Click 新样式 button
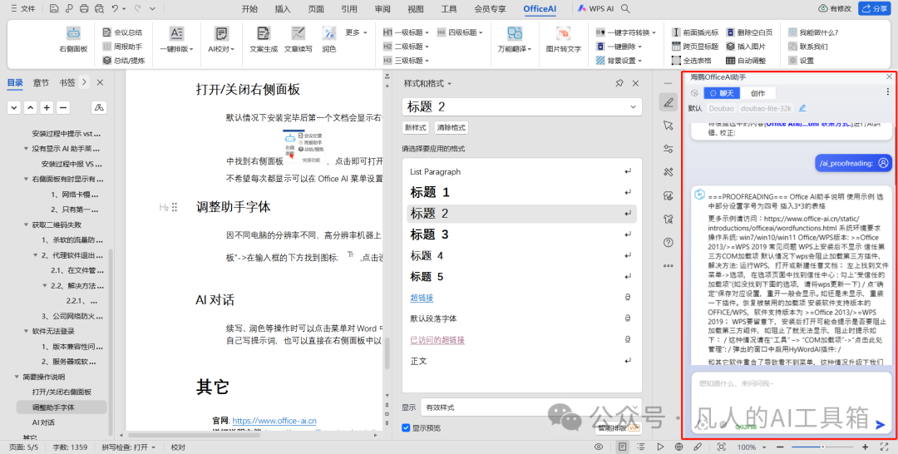 415,128
